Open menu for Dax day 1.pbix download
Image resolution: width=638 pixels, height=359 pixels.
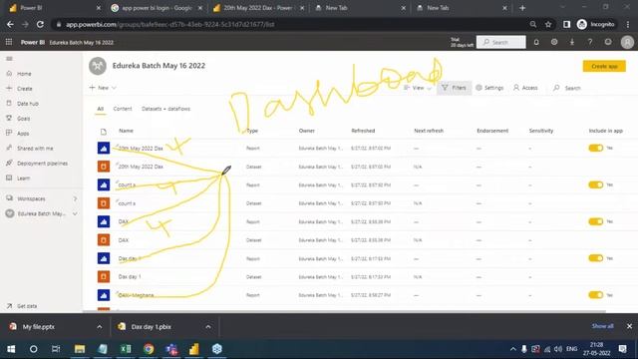pos(208,327)
